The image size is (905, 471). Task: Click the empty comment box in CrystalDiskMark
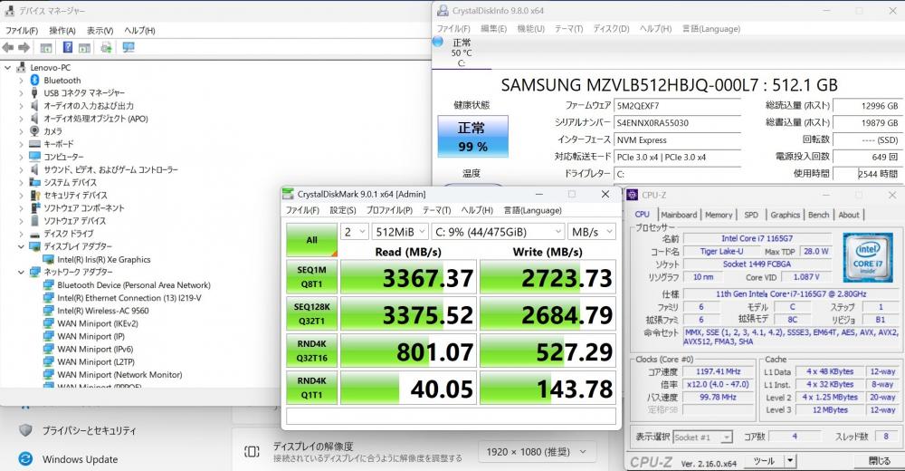point(452,416)
